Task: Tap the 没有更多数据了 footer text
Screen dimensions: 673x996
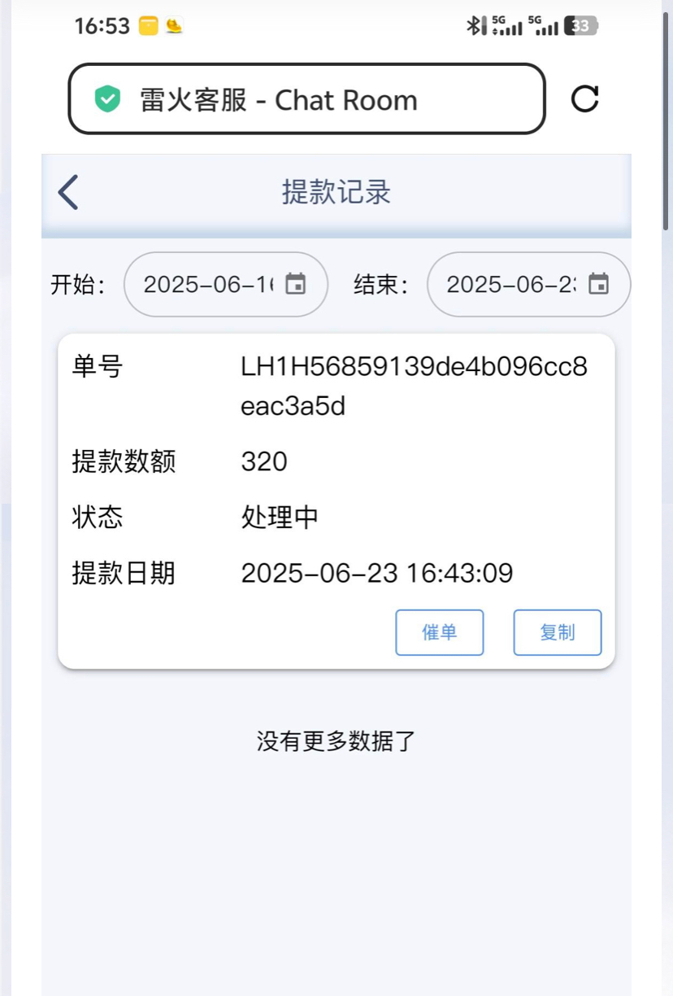Action: [x=336, y=741]
